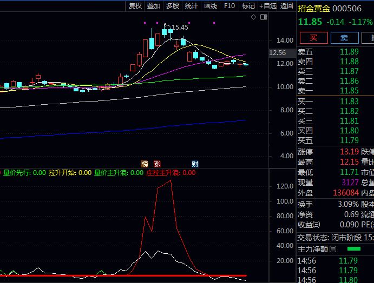
Task: Select the 多股 multi-stock view
Action: [173, 6]
